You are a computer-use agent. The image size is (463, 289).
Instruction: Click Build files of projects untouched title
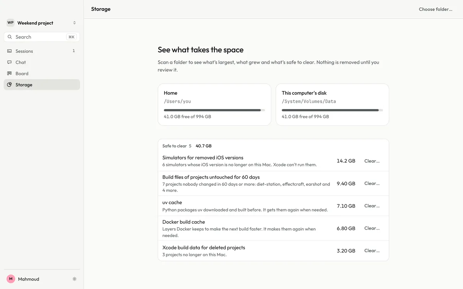(211, 177)
